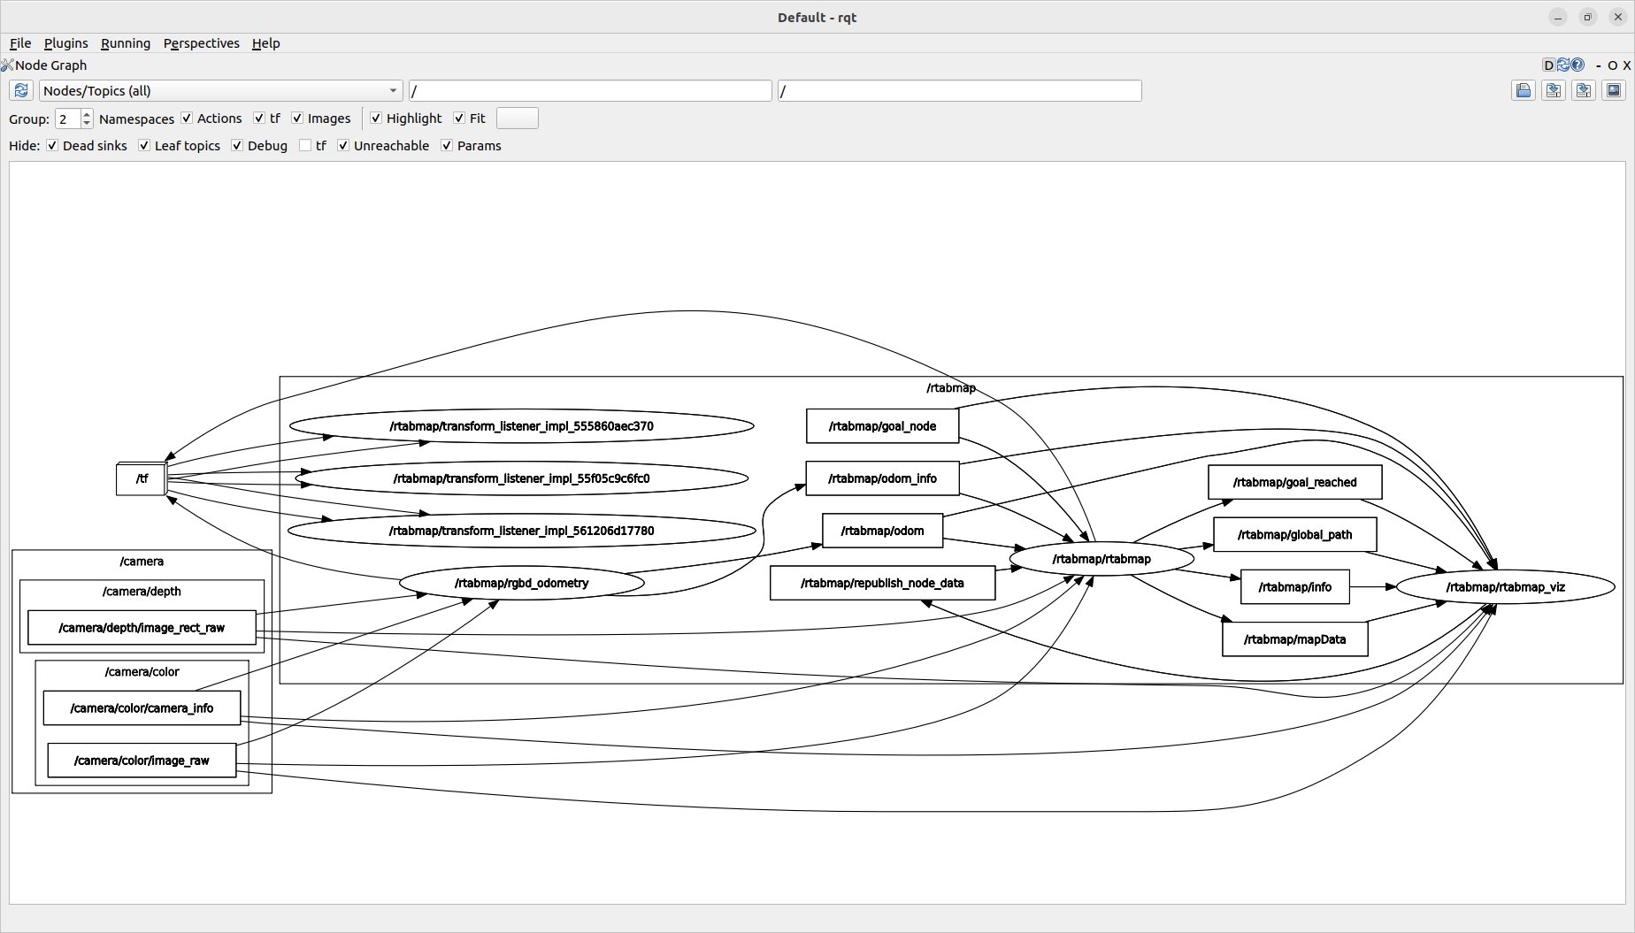Click the D dock toggle icon
Viewport: 1635px width, 933px height.
1548,65
